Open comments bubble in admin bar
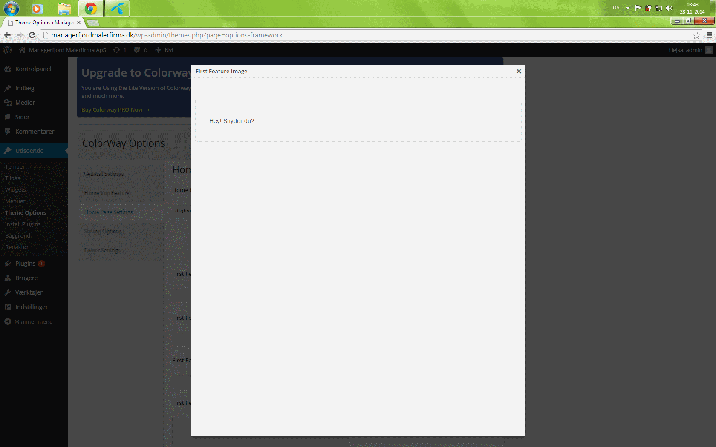 tap(140, 50)
